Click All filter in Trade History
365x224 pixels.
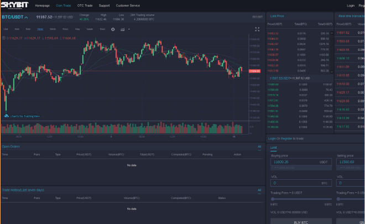point(259,190)
